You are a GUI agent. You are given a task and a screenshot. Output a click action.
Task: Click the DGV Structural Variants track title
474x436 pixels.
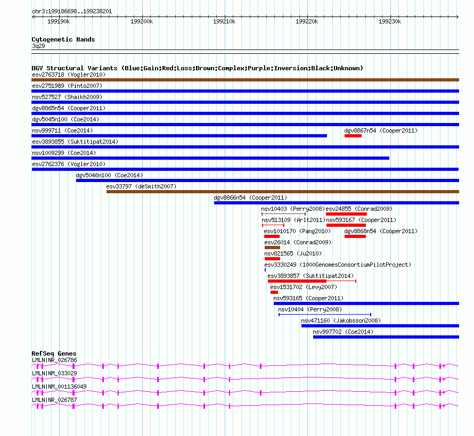(x=198, y=68)
